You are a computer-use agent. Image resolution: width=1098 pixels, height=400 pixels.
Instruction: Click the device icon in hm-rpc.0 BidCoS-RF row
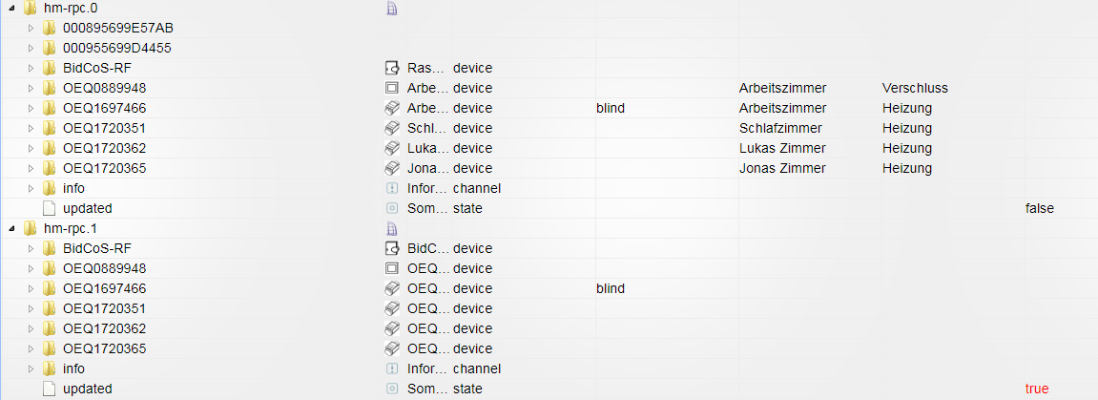(391, 69)
